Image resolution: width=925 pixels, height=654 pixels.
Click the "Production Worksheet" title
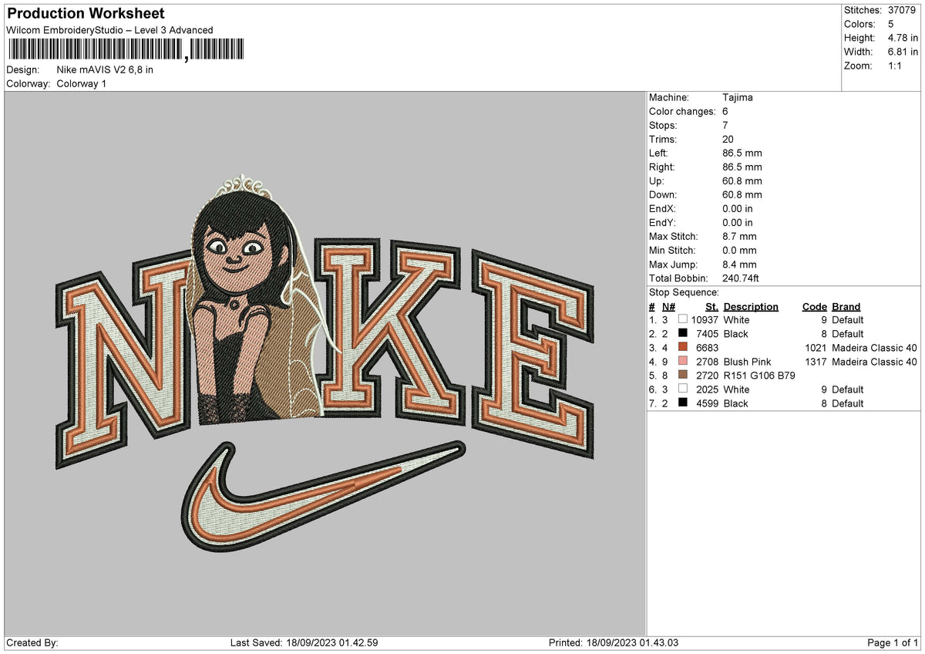(86, 14)
